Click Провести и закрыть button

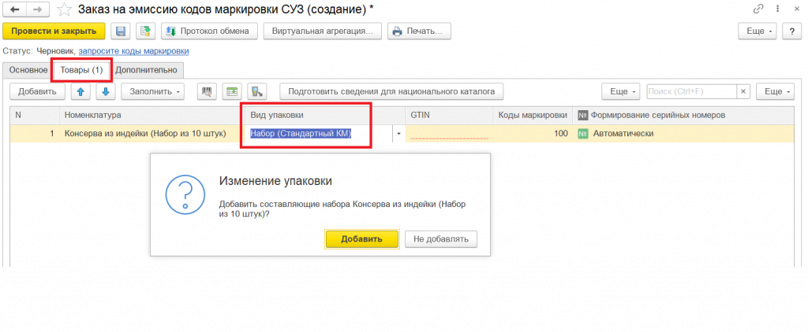coord(54,31)
